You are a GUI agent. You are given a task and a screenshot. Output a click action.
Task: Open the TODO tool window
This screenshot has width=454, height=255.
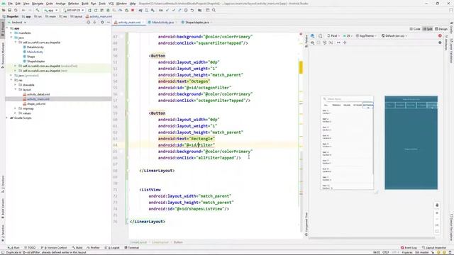pyautogui.click(x=30, y=248)
